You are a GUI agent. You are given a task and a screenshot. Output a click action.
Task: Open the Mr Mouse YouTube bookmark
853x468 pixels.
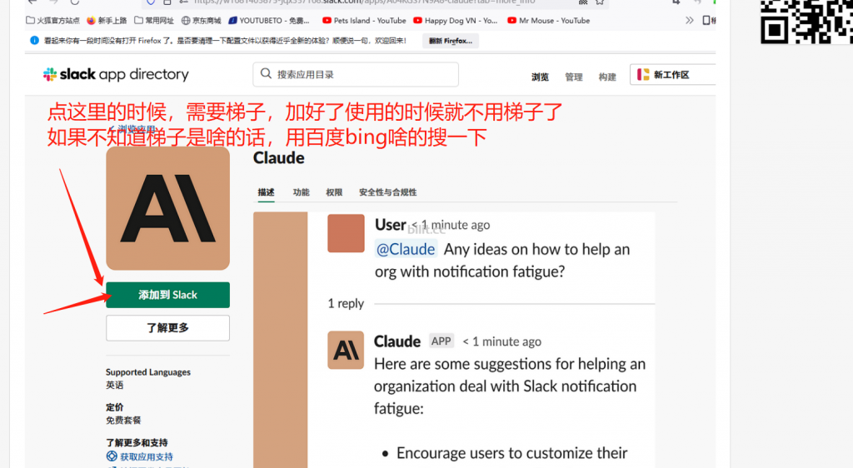click(x=548, y=21)
